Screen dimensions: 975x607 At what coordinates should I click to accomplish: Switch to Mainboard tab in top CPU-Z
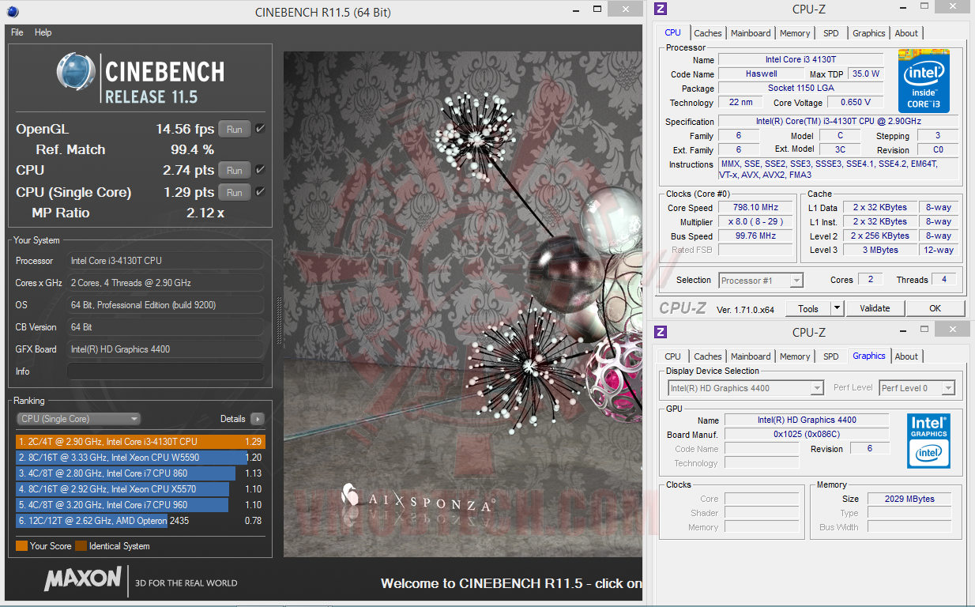click(751, 33)
